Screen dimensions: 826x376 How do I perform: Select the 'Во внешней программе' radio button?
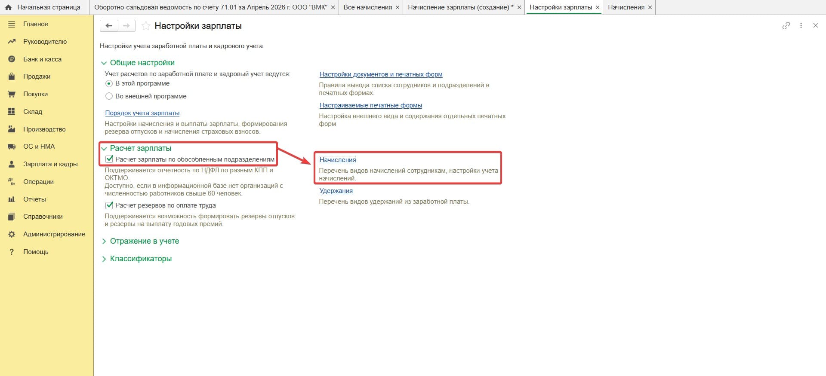pos(109,96)
